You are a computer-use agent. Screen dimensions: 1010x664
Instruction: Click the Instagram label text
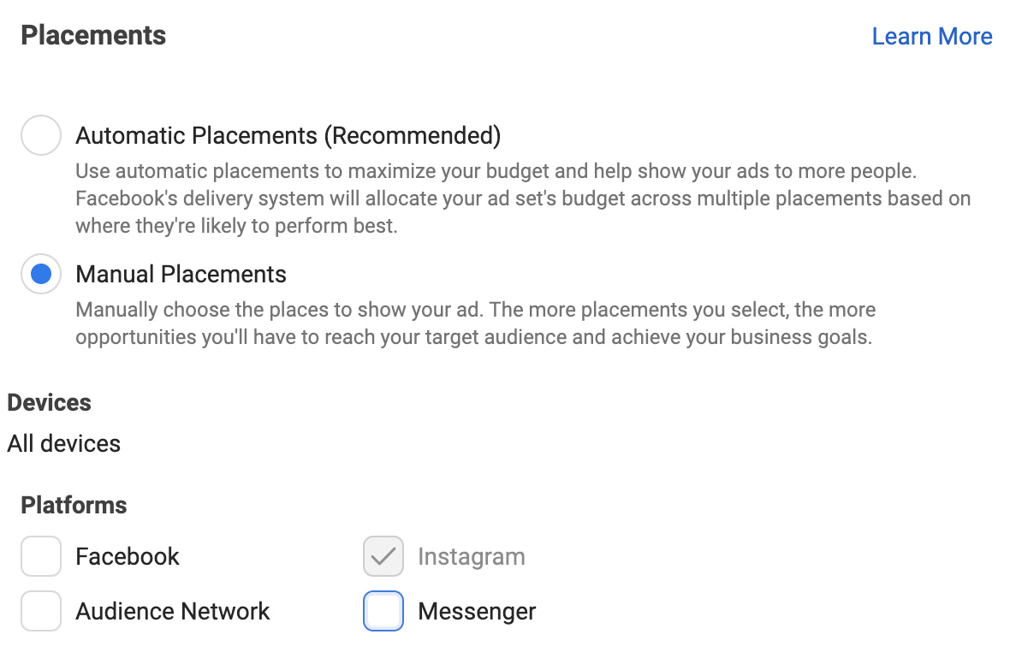pos(471,556)
